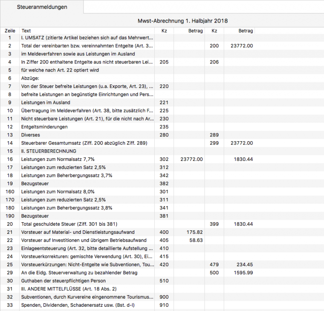The width and height of the screenshot is (324, 311).
Task: Select row 'Übertragung im Meldeverfahren'
Action: [162, 110]
